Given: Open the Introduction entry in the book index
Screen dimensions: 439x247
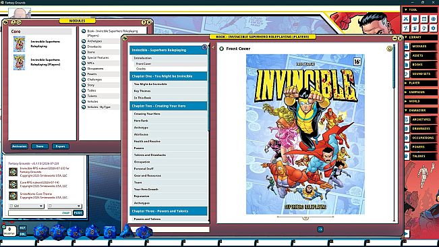Looking at the screenshot, I should click(x=169, y=58).
